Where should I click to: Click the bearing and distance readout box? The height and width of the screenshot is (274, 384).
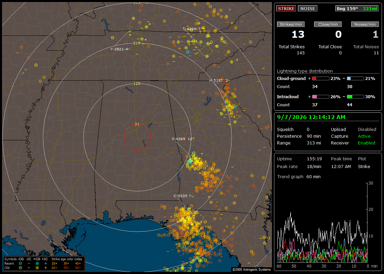(357, 8)
